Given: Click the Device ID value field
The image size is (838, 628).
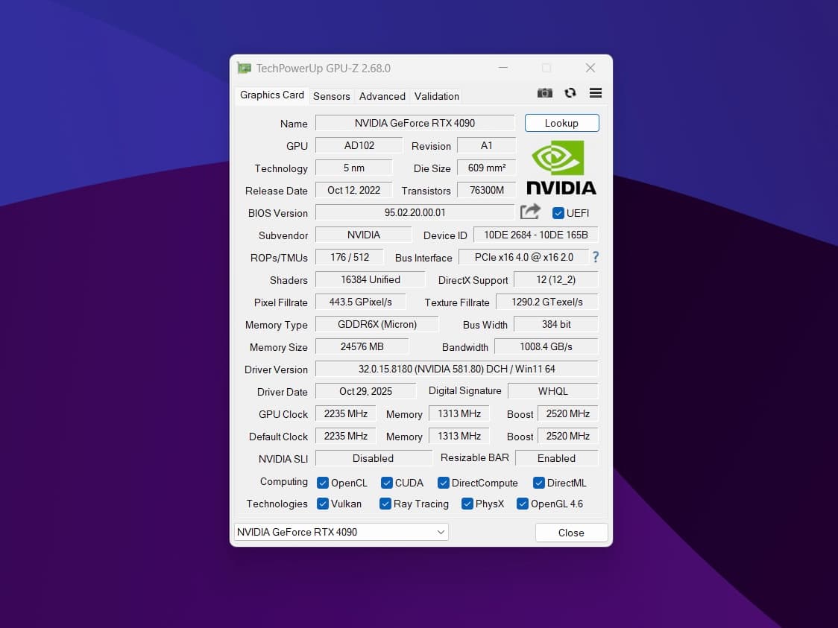Looking at the screenshot, I should 535,235.
